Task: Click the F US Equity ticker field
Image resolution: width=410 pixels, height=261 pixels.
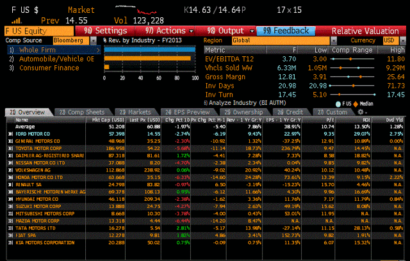Action: tap(39, 31)
